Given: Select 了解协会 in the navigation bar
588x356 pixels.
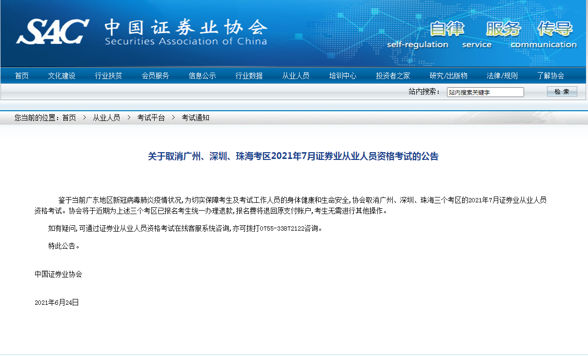Looking at the screenshot, I should pos(550,76).
